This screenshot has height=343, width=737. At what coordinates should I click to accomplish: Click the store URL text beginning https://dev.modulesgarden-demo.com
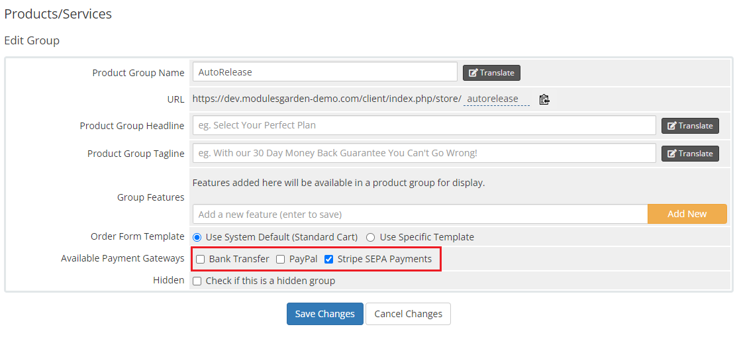(x=326, y=99)
